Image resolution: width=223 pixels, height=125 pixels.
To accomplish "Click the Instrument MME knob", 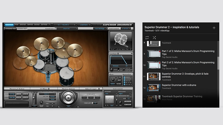I will (120, 102).
